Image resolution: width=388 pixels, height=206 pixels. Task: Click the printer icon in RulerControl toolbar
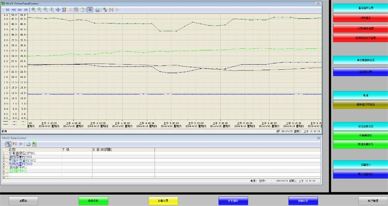pos(28,144)
